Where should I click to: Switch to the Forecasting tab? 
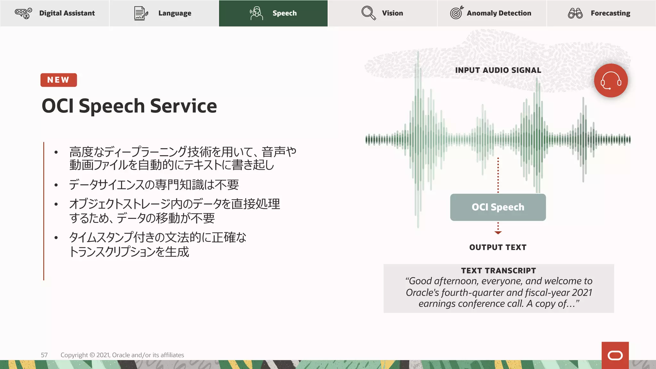(x=601, y=13)
